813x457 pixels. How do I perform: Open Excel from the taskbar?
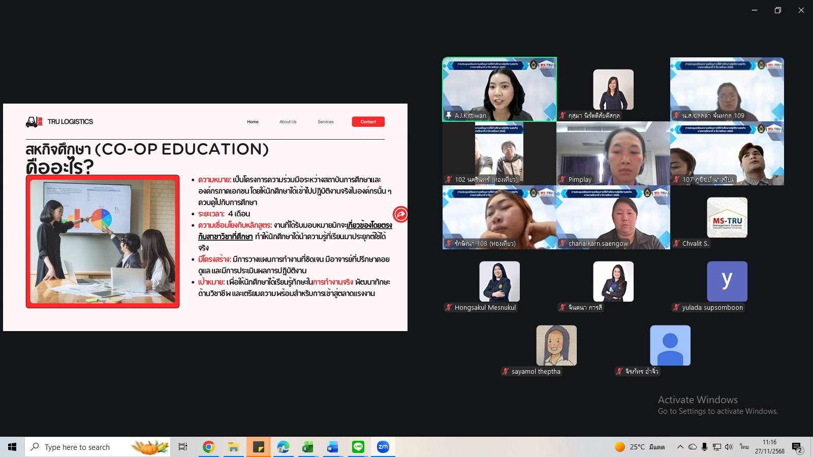click(x=308, y=447)
